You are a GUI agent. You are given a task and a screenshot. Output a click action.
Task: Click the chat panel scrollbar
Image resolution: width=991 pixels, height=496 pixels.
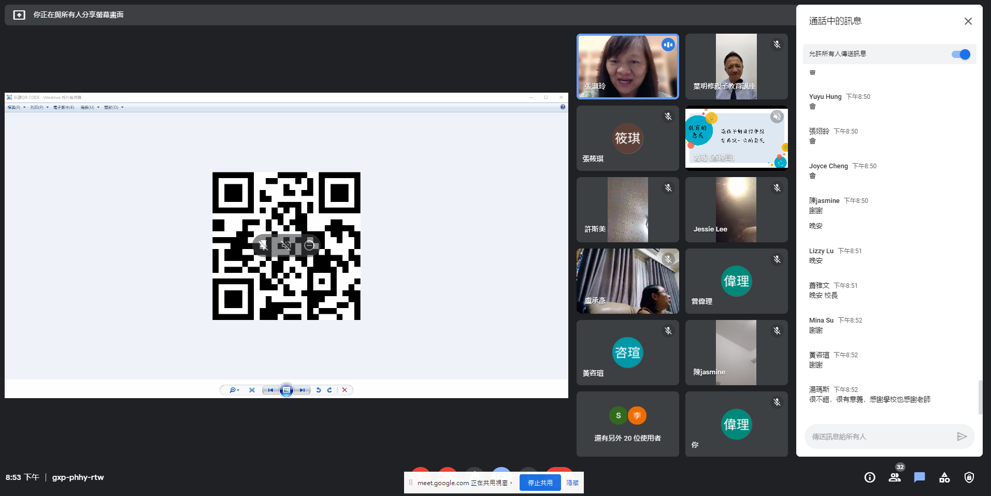pyautogui.click(x=980, y=398)
